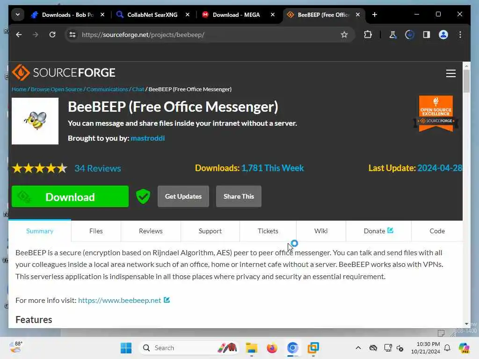Click 1,781 This Week downloads link
The height and width of the screenshot is (359, 479).
(x=273, y=168)
